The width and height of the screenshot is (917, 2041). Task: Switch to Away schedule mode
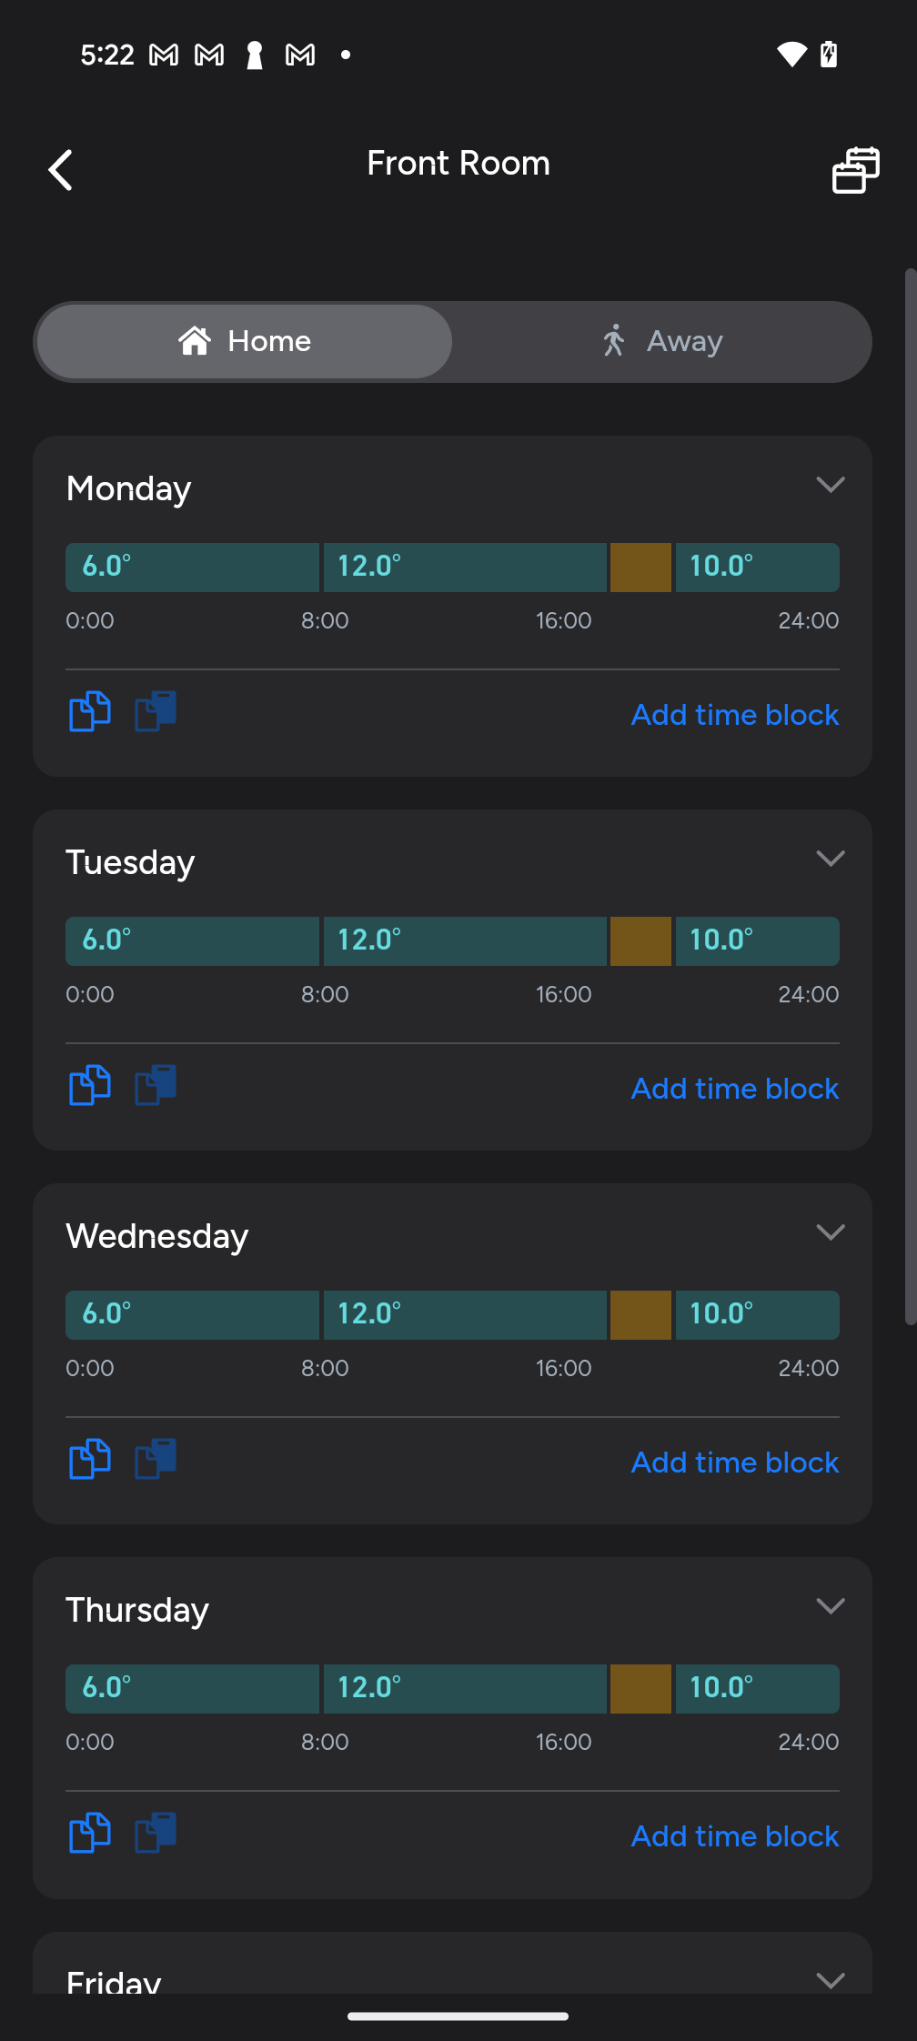click(661, 341)
